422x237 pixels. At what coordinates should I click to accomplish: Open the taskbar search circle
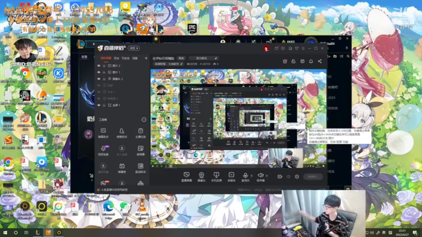tap(16, 233)
